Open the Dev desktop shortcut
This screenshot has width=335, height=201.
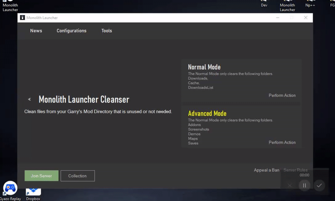264,3
